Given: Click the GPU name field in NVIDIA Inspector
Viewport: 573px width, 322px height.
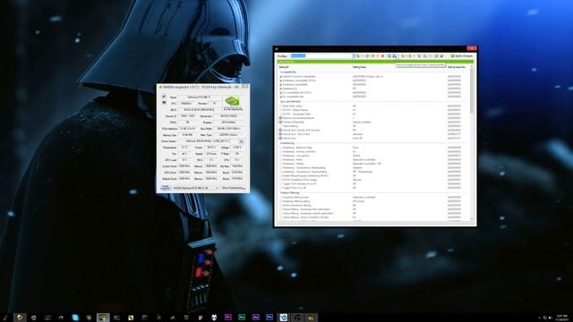Looking at the screenshot, I should tap(199, 97).
